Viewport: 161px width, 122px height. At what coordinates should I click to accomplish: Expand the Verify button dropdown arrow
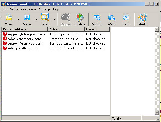54,19
